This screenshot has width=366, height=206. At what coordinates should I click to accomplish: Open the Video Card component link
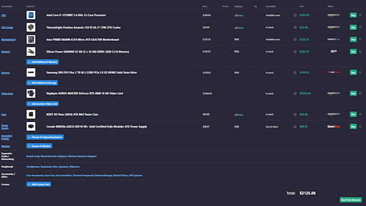tap(7, 94)
